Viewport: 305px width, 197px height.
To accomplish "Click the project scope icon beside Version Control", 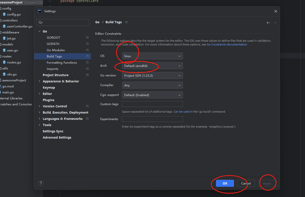I will (x=87, y=106).
